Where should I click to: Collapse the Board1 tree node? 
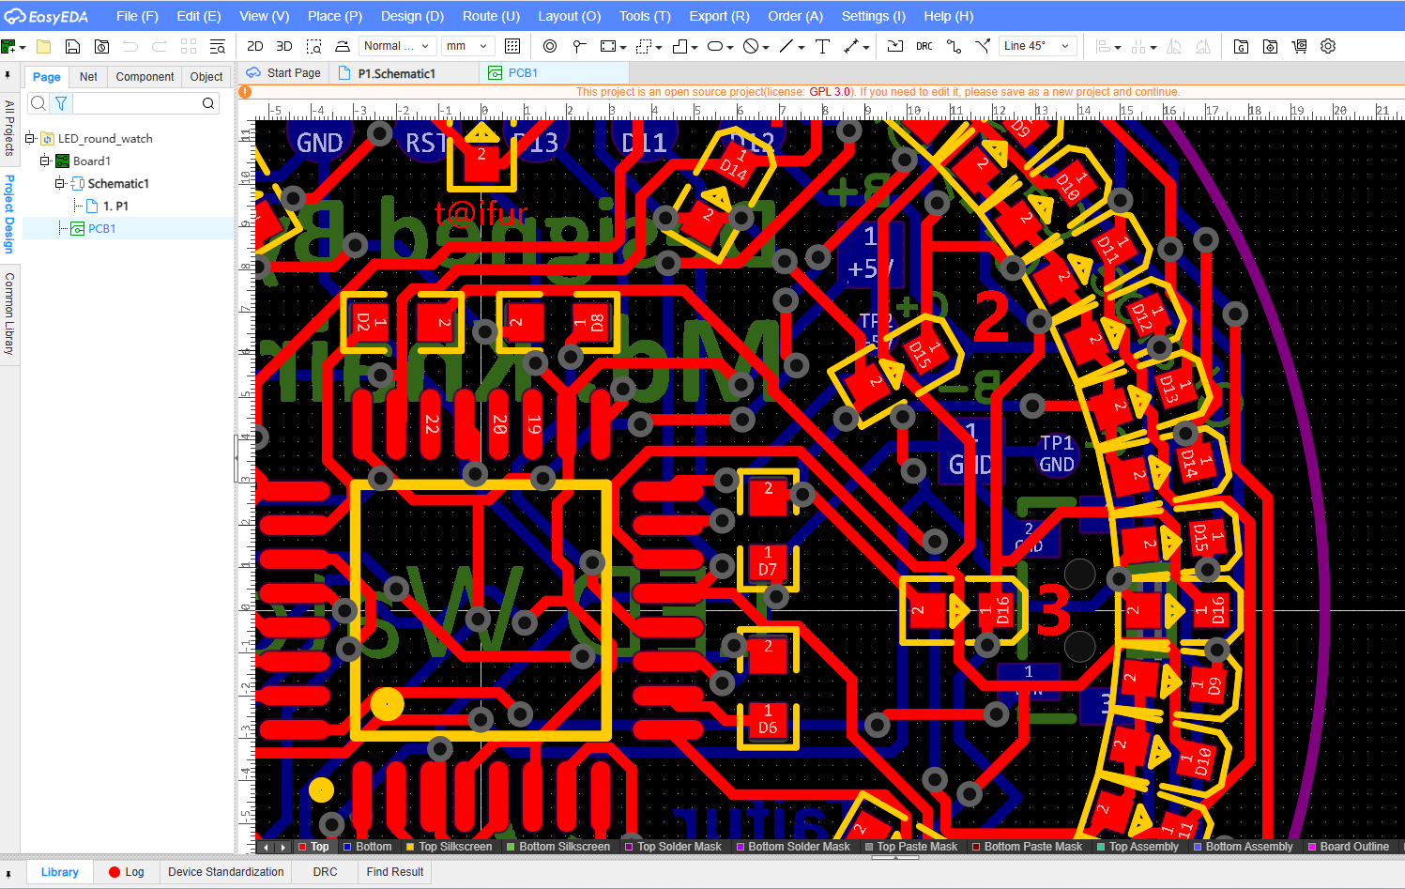44,161
